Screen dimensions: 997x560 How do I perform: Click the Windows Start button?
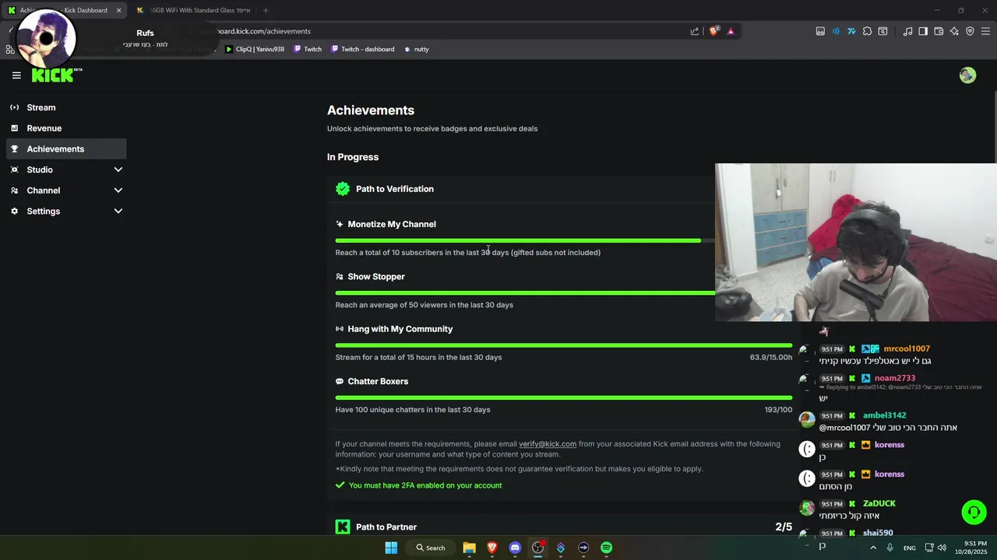pyautogui.click(x=391, y=548)
